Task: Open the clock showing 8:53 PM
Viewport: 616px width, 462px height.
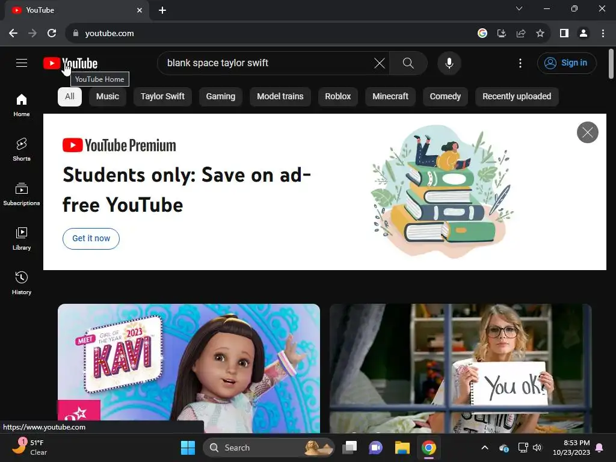Action: [x=571, y=448]
